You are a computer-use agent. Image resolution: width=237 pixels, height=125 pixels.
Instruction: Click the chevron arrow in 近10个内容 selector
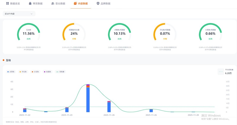(x=31, y=14)
